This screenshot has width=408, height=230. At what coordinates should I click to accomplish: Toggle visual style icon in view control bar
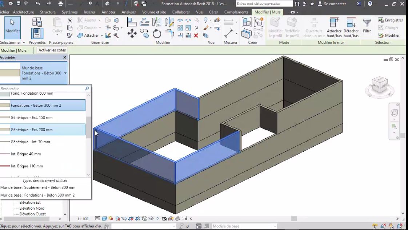click(x=105, y=219)
